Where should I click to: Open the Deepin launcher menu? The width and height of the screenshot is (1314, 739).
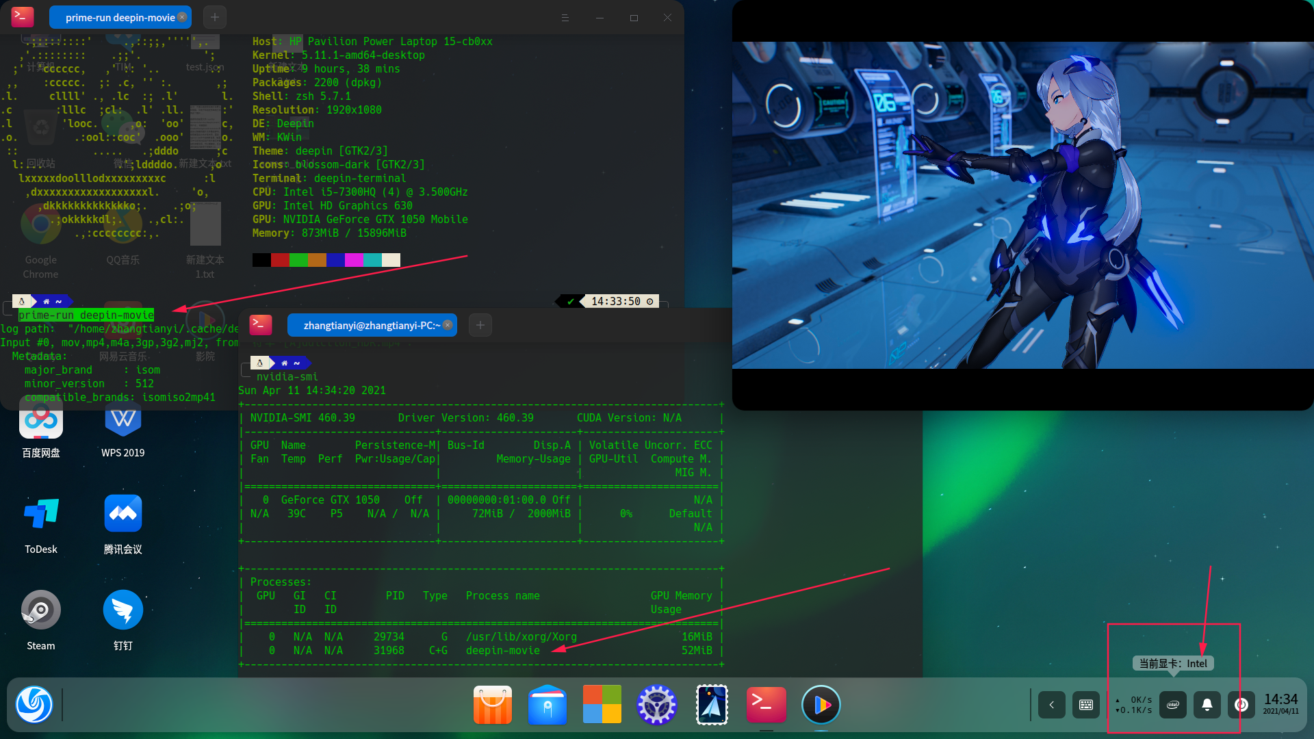point(34,705)
